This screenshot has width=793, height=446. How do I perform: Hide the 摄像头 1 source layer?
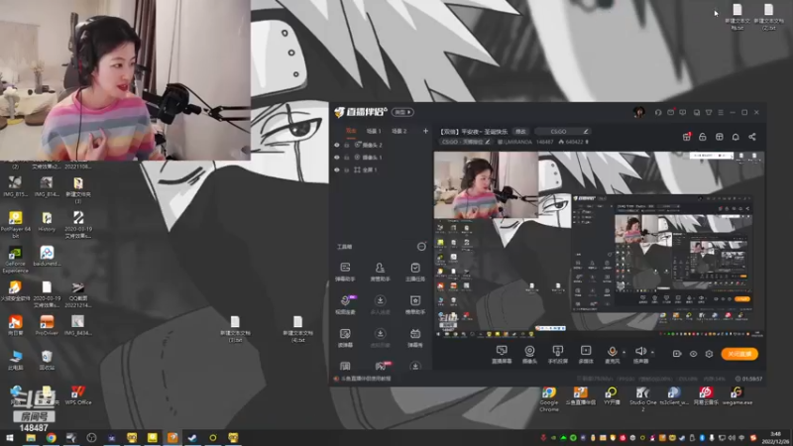[337, 158]
